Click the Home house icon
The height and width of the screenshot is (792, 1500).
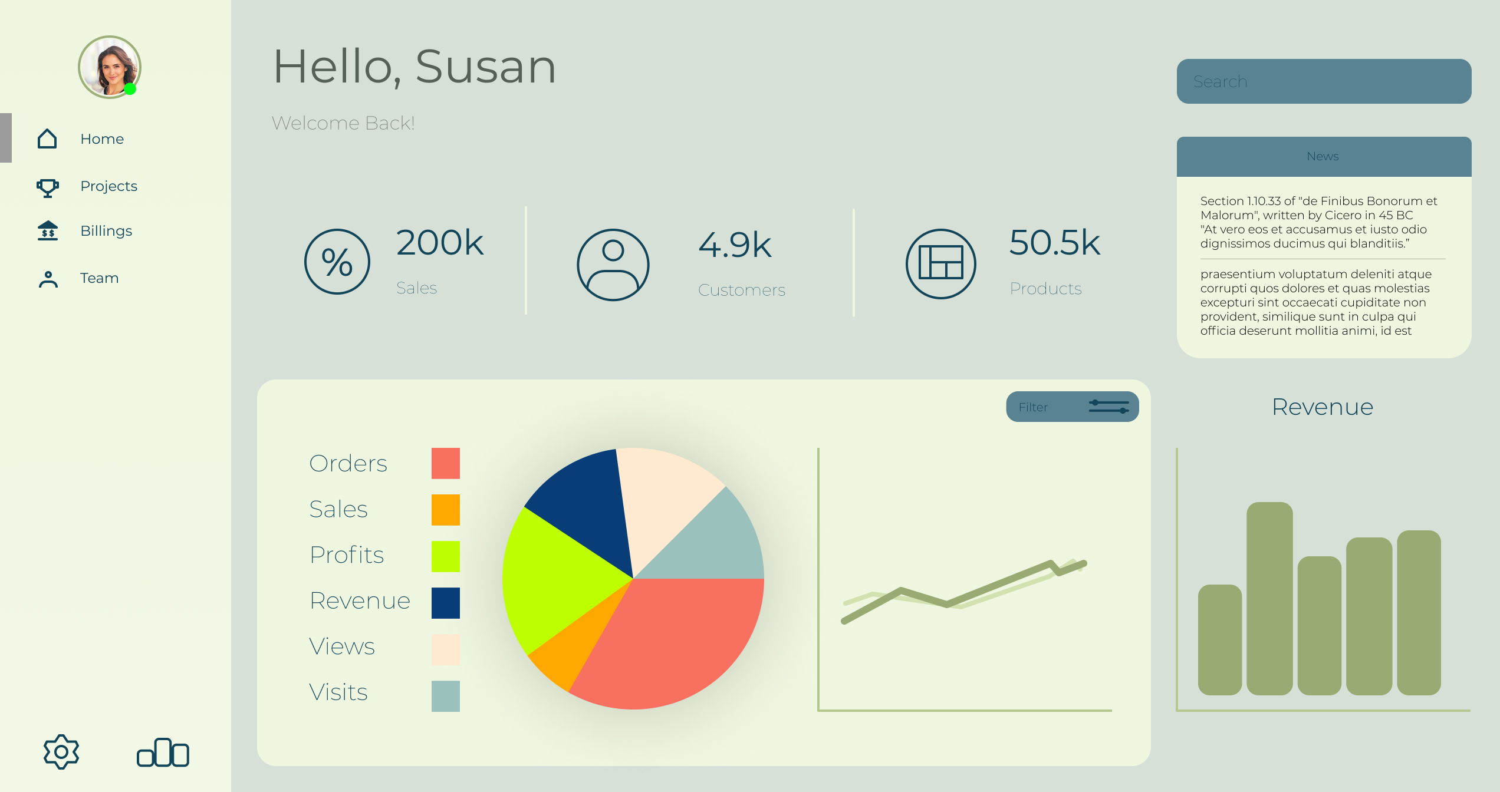(47, 139)
